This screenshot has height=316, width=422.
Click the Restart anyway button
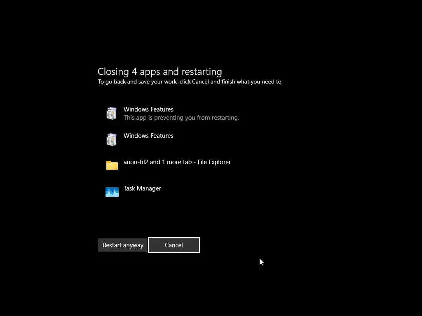123,245
